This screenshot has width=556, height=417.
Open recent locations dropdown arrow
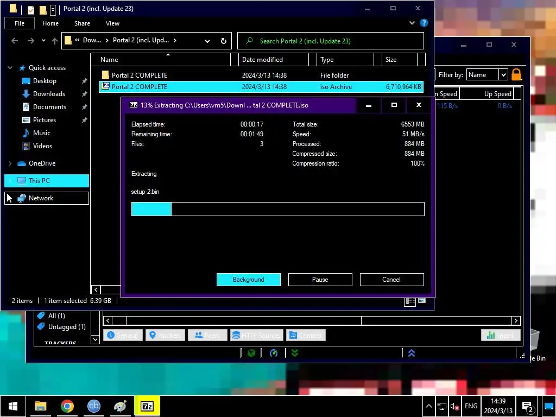coord(43,40)
